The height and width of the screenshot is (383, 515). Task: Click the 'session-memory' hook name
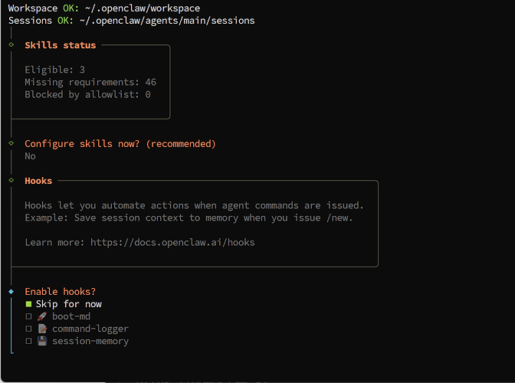pyautogui.click(x=90, y=342)
